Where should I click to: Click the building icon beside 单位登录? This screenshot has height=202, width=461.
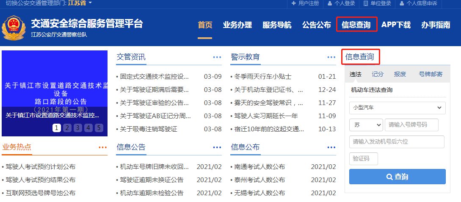point(366,3)
